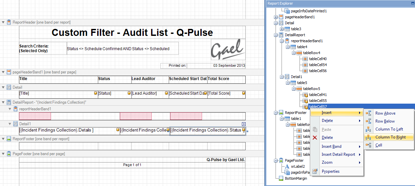Collapse the reportHeaderBand1 band in designer
This screenshot has width=415, height=186.
tap(10, 109)
